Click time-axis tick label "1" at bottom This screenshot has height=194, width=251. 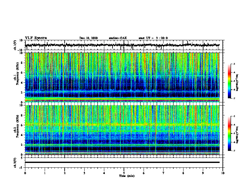[45, 173]
